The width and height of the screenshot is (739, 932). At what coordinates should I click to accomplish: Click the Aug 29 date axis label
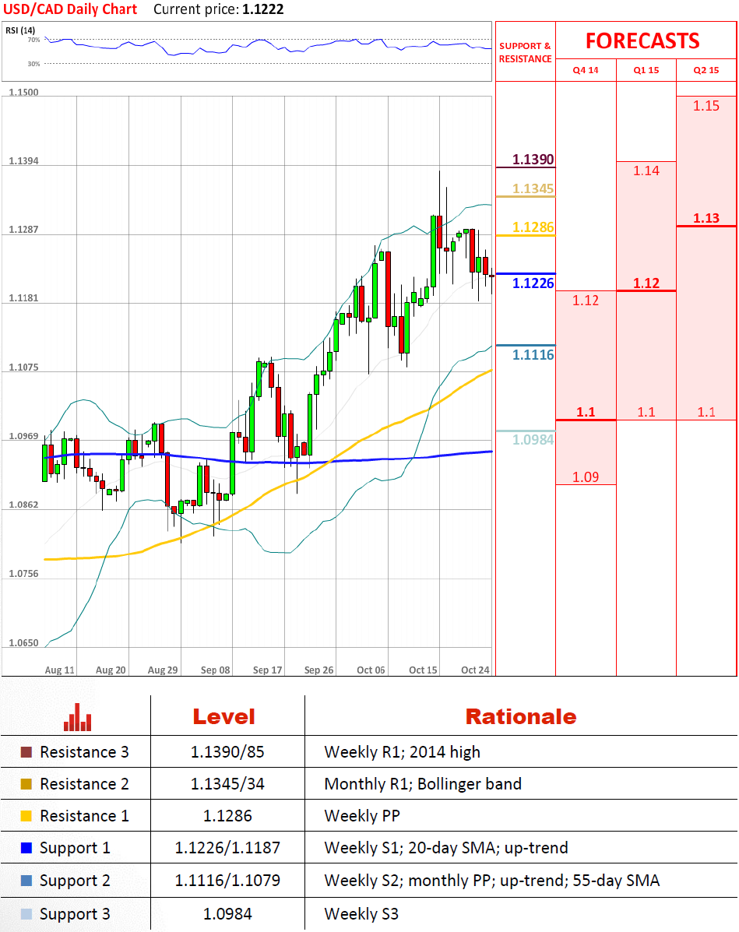point(163,670)
